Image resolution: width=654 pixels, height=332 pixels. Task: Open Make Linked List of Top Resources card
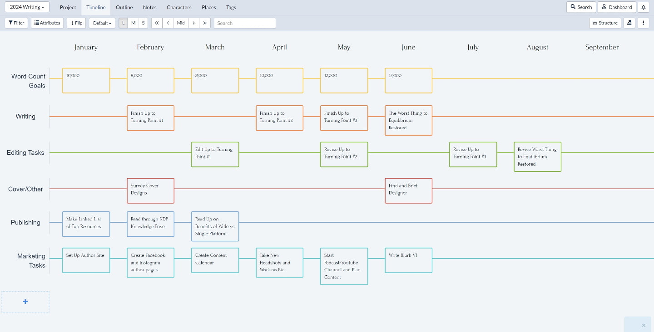coord(86,224)
